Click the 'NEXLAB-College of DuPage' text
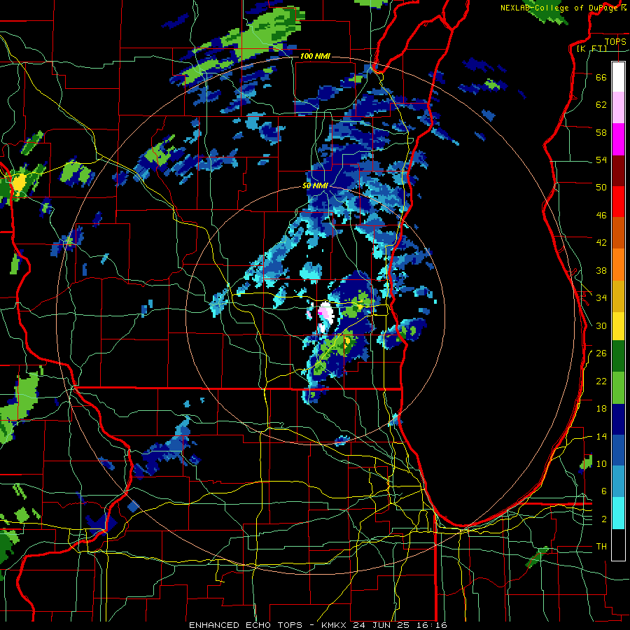This screenshot has width=630, height=630. coord(560,8)
